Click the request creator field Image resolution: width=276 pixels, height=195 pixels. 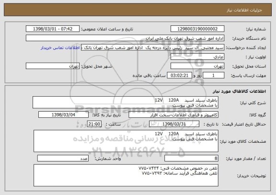[152, 47]
